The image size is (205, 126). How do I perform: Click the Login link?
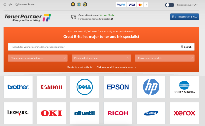coord(8,4)
